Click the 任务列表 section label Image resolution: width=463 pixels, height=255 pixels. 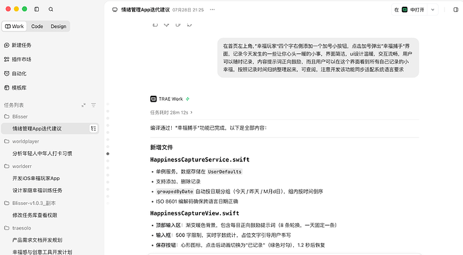(13, 105)
